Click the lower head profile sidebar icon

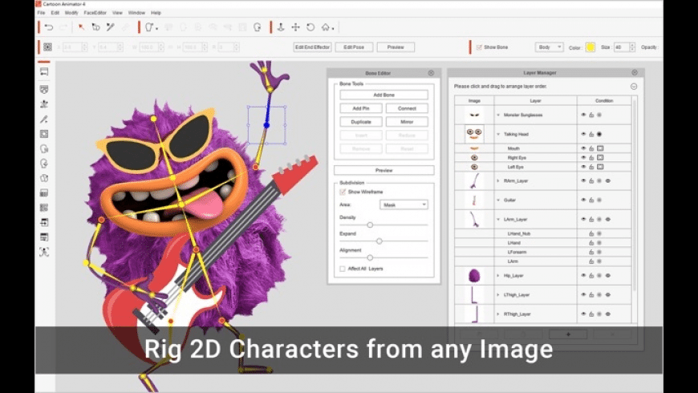pos(44,164)
